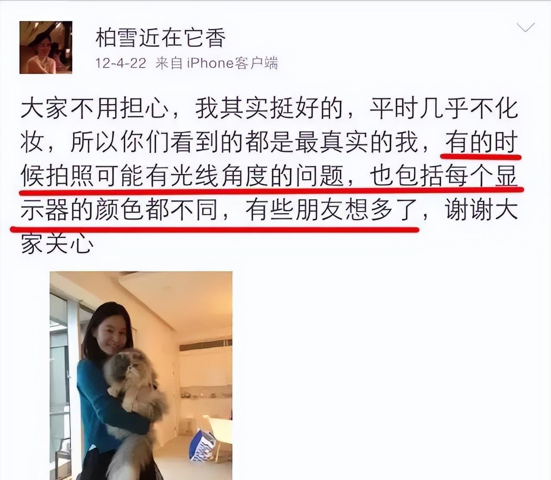Click the fluffy cat in the photo

pyautogui.click(x=134, y=400)
